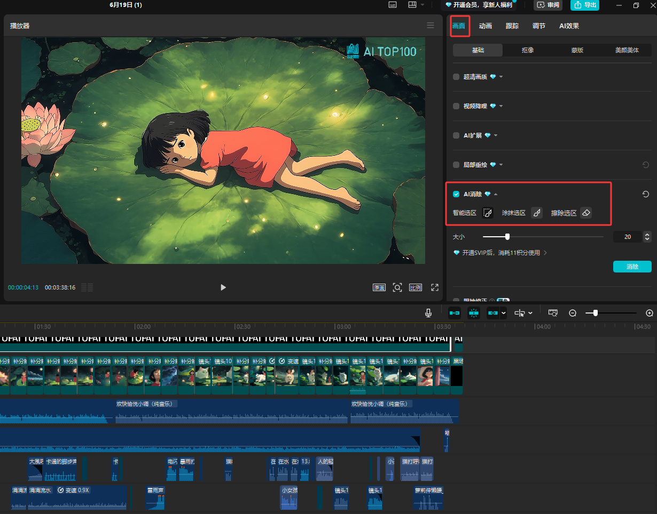Open the 比例 aspect ratio button
The height and width of the screenshot is (514, 657).
point(416,287)
